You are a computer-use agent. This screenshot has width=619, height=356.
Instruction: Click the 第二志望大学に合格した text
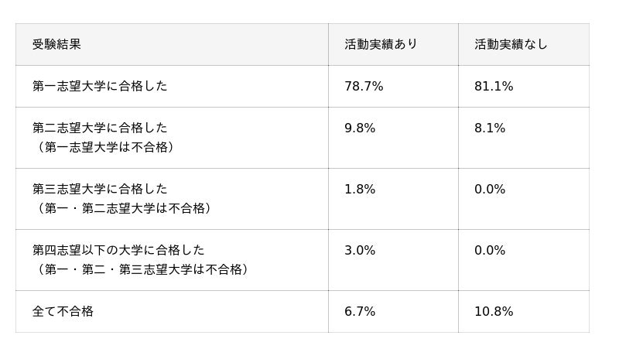coord(100,128)
